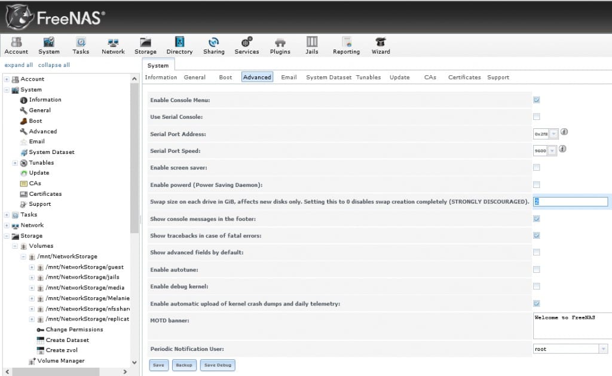This screenshot has width=612, height=376.
Task: Collapse the Volumes tree node
Action: (x=15, y=246)
